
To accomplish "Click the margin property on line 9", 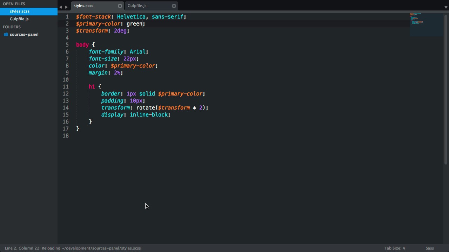I will click(98, 73).
